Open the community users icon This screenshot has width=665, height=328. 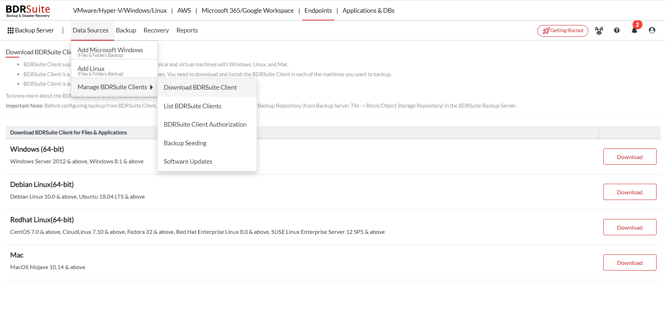599,31
